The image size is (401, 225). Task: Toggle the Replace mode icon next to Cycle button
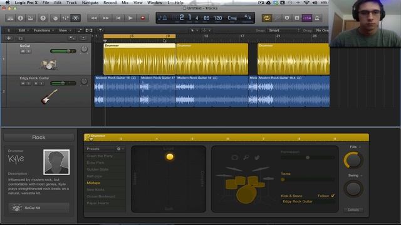click(x=277, y=18)
